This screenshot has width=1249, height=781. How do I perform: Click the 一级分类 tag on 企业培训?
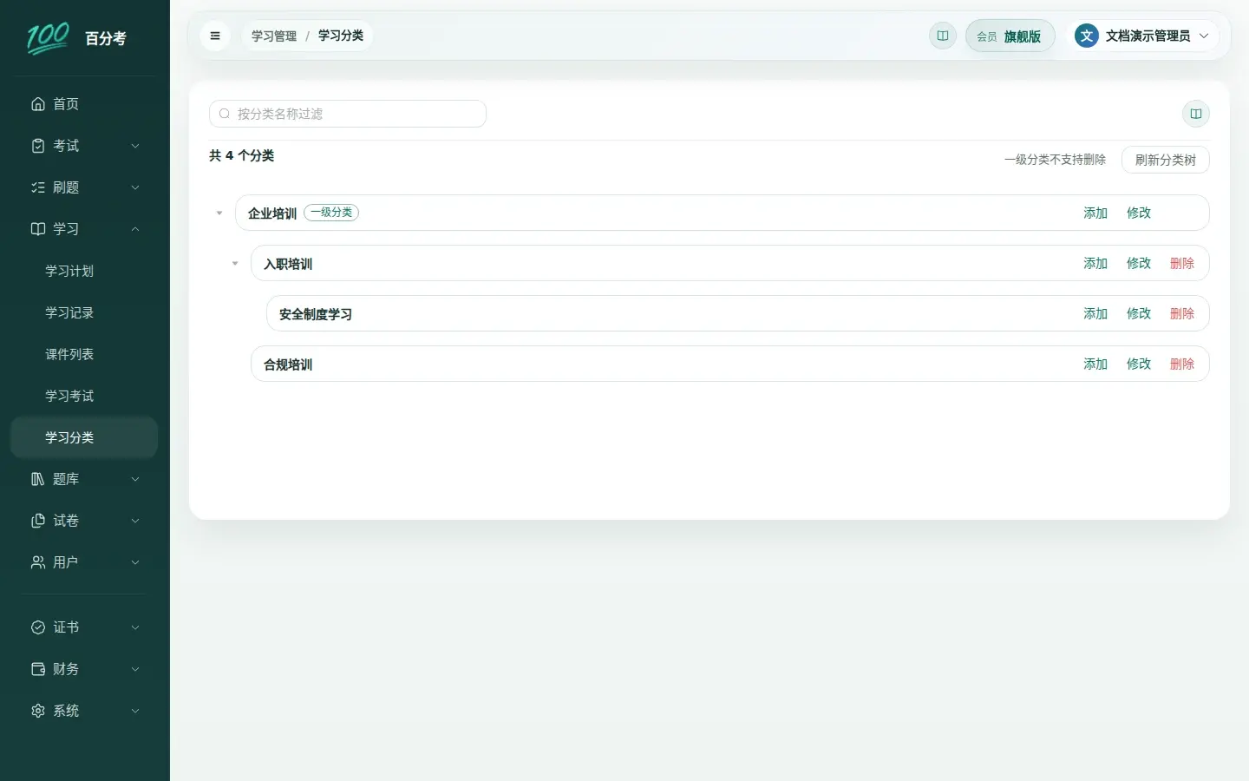(331, 213)
